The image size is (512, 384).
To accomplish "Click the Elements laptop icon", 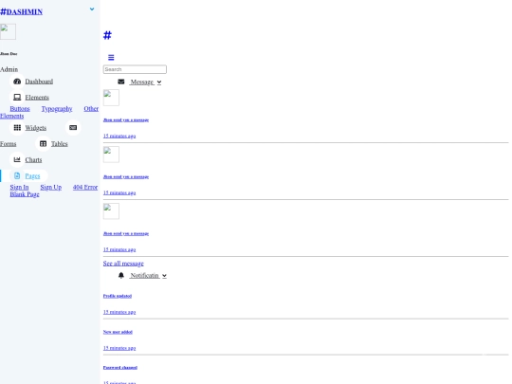I will (17, 98).
